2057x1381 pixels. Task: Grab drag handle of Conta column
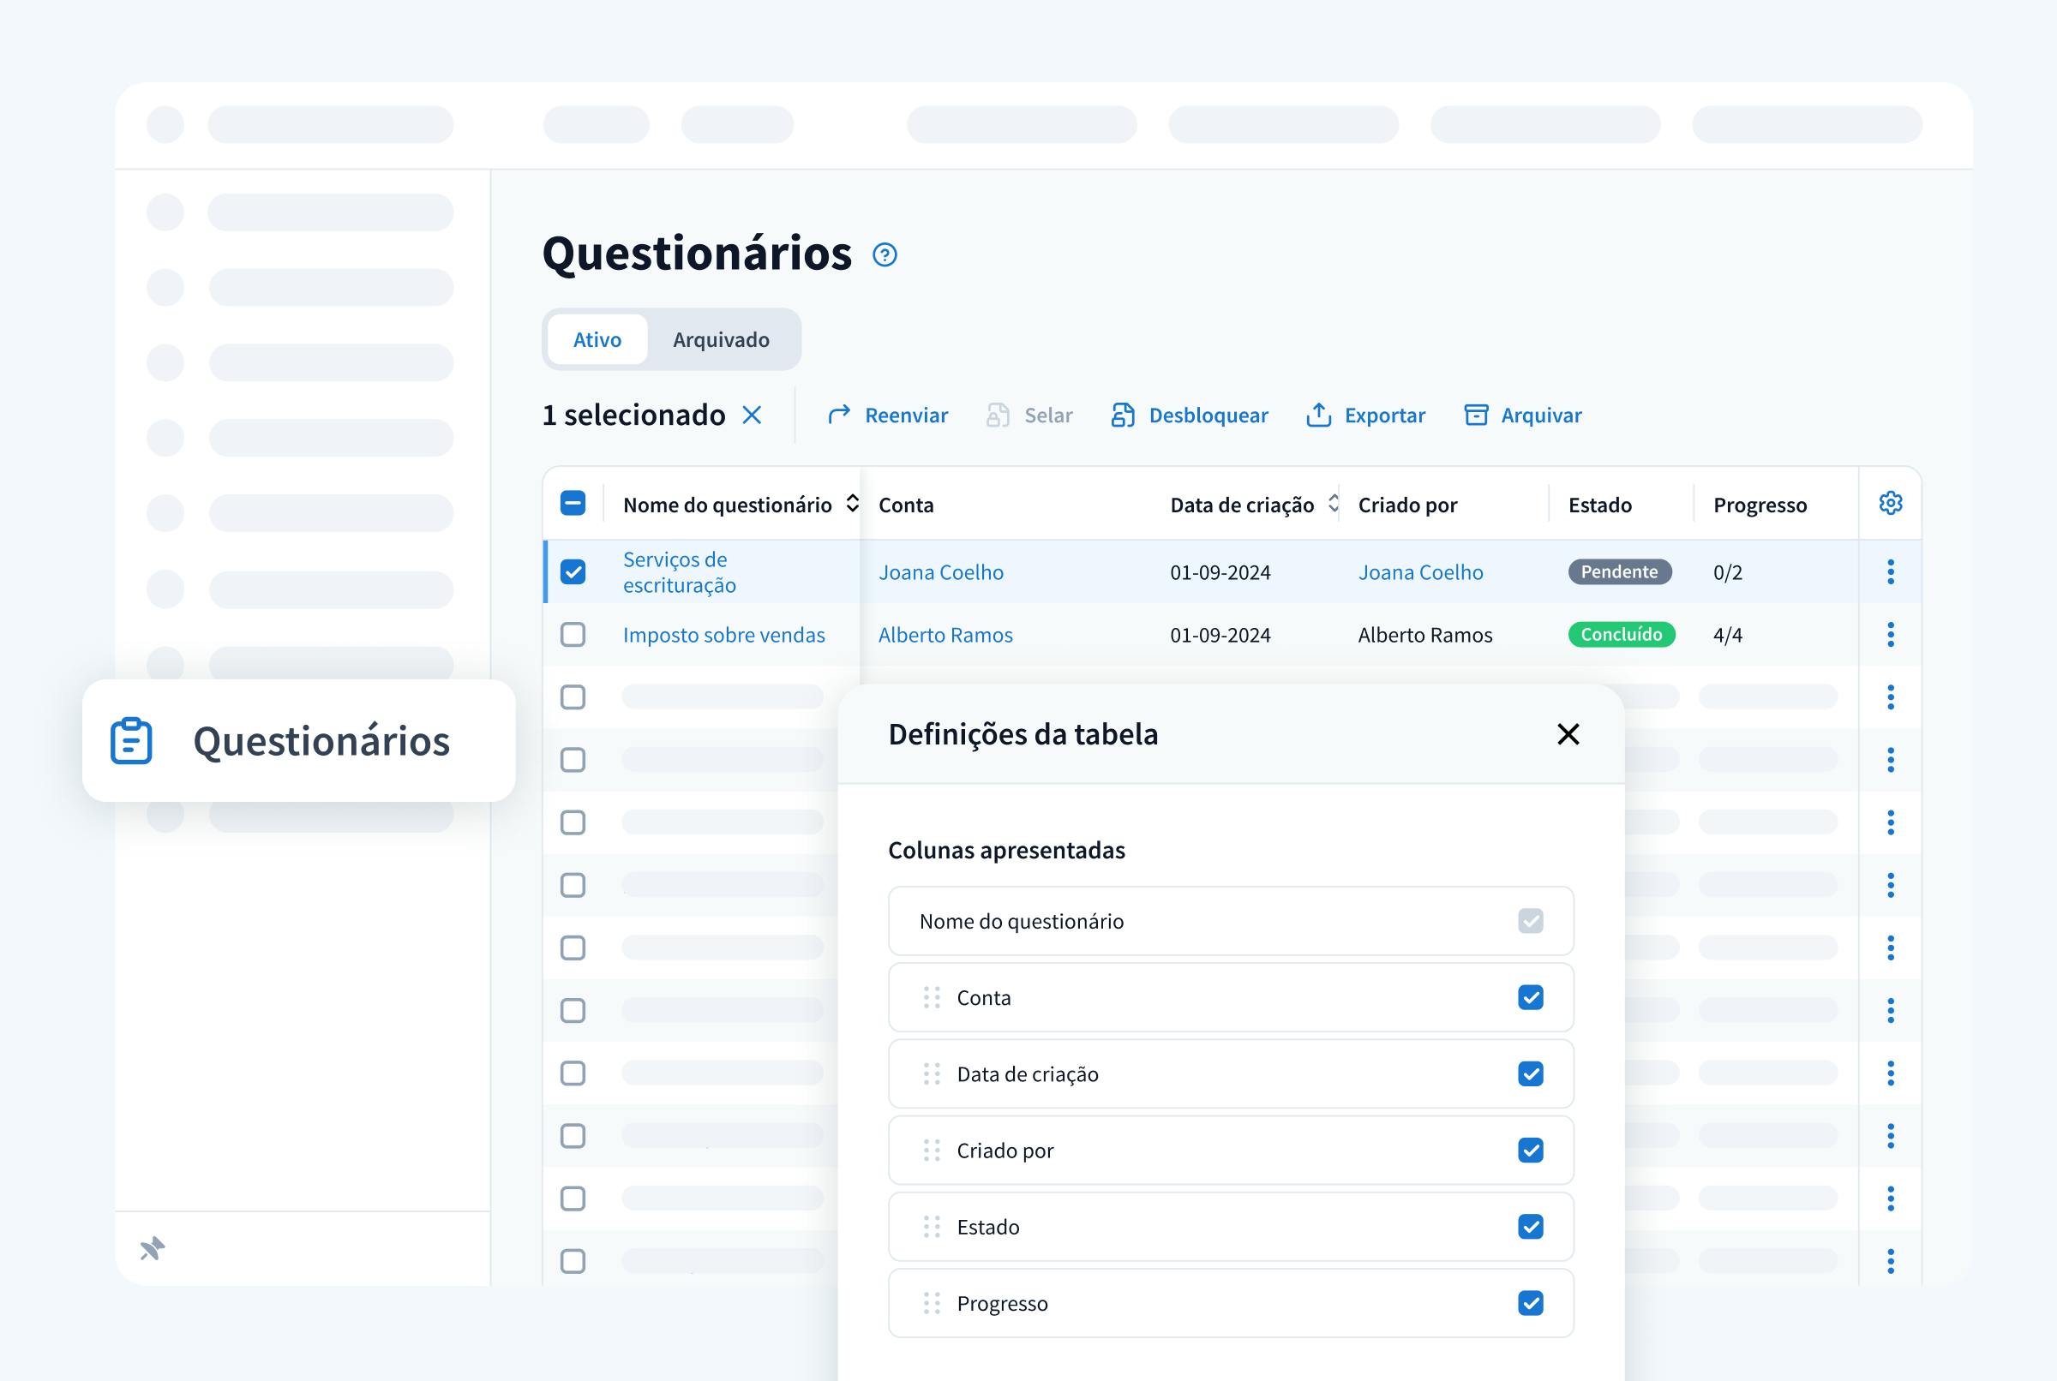pyautogui.click(x=932, y=997)
